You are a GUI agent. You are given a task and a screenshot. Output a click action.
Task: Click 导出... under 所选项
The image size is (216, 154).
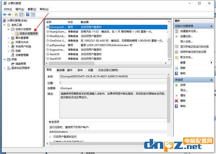click(x=184, y=90)
